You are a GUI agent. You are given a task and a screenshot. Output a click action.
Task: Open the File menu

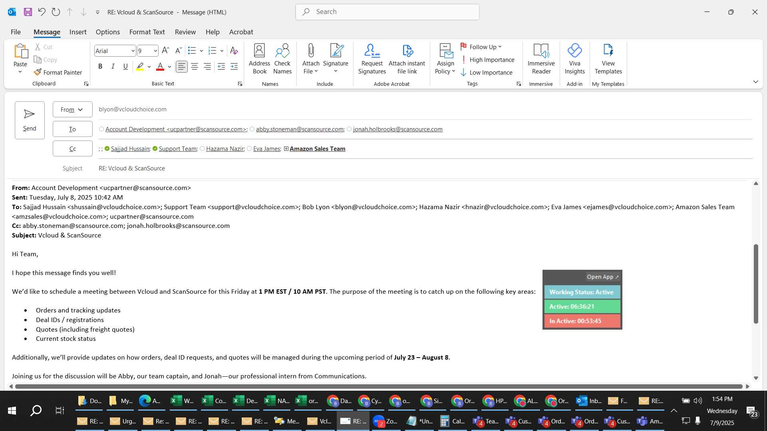16,32
